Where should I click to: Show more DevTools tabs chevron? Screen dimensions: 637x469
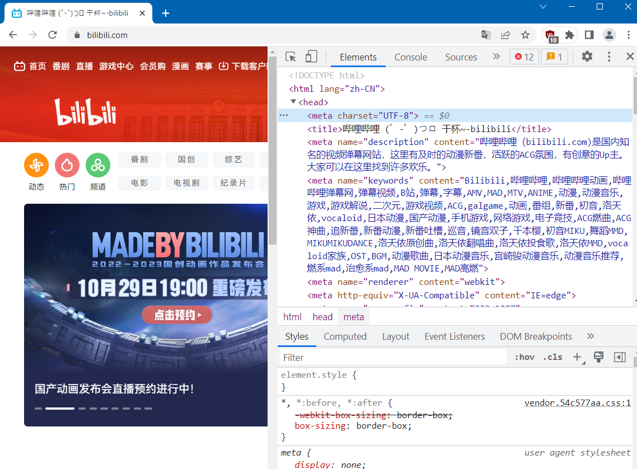click(497, 57)
